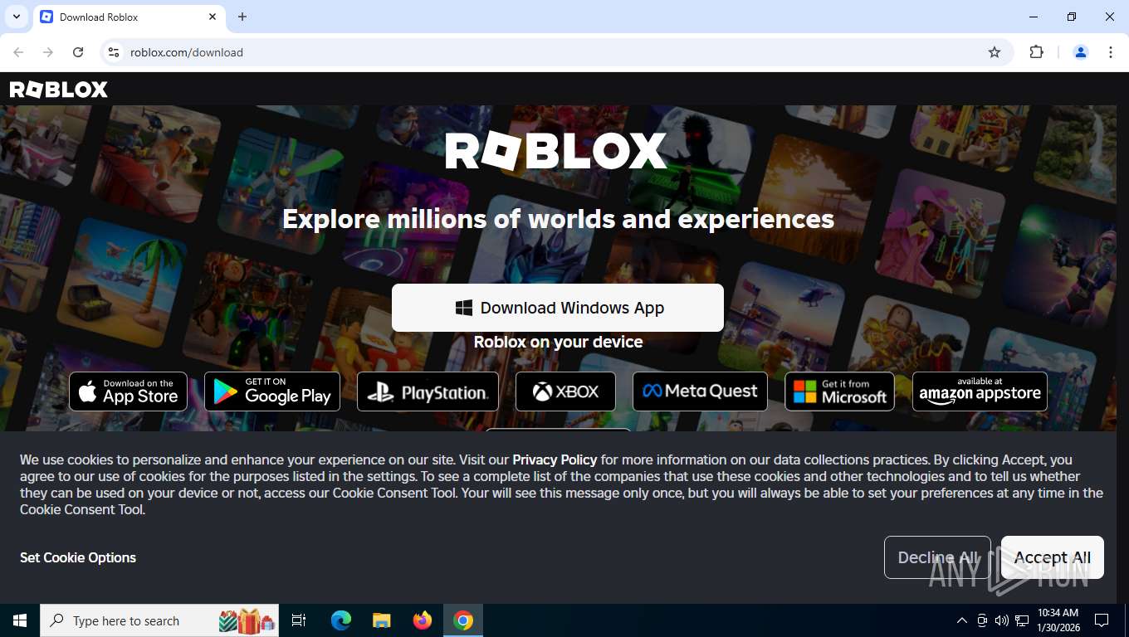Go back using the browser back arrow

(18, 52)
